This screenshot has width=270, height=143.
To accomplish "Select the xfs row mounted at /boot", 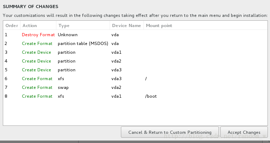I will [135, 96].
